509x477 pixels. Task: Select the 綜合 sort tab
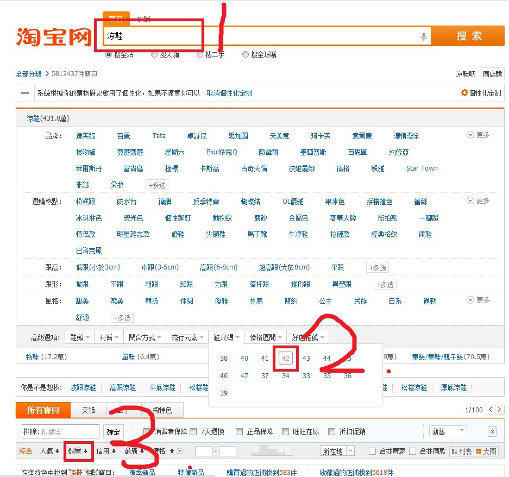[x=26, y=451]
